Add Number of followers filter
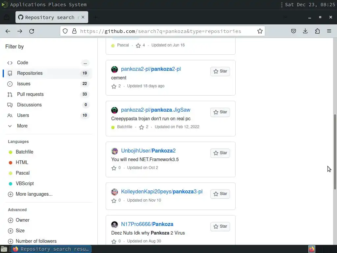 click(32, 241)
